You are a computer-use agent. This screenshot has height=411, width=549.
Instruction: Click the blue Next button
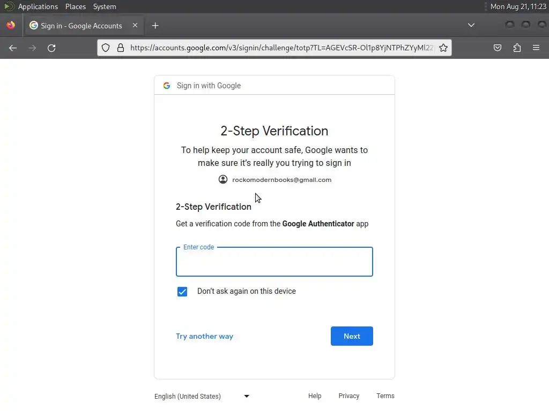pyautogui.click(x=352, y=336)
